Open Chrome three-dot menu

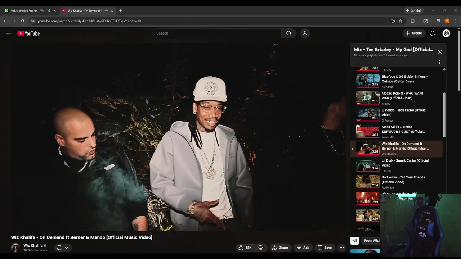point(456,21)
